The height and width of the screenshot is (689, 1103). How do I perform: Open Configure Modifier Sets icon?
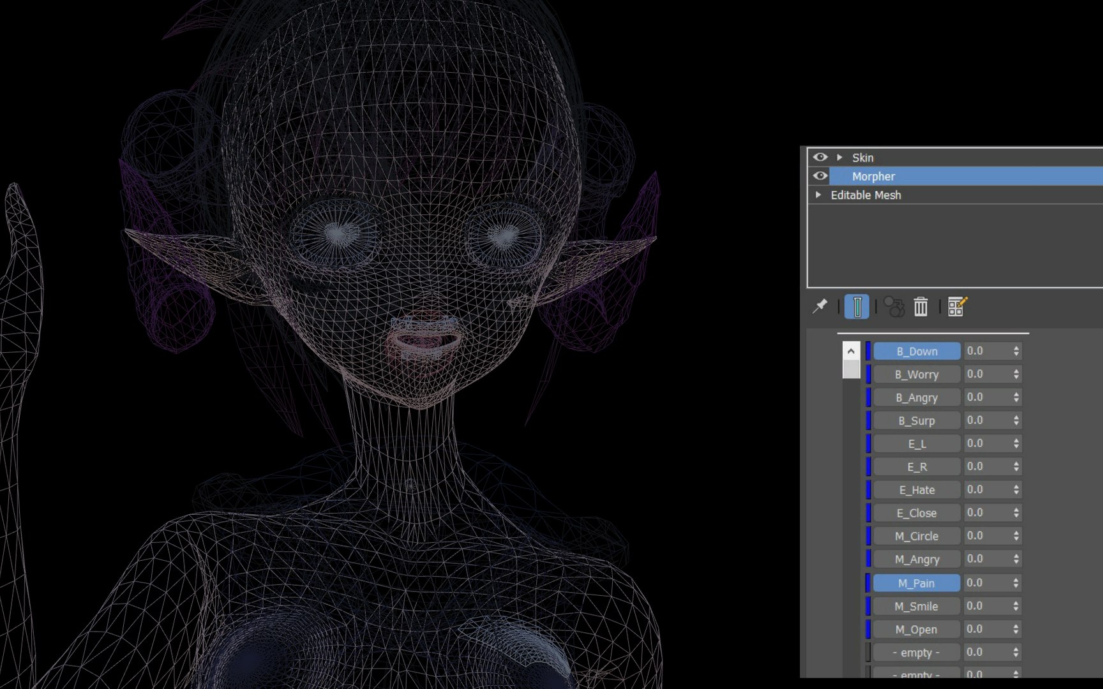click(957, 307)
